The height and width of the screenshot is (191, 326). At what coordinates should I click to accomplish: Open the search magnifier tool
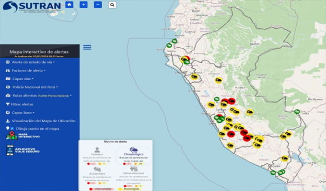[x=112, y=5]
